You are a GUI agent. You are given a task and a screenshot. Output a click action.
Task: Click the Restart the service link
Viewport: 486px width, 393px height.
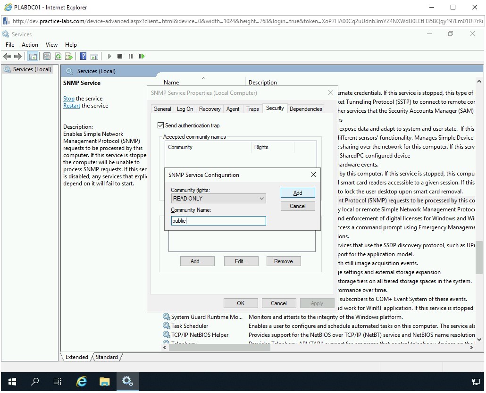72,106
